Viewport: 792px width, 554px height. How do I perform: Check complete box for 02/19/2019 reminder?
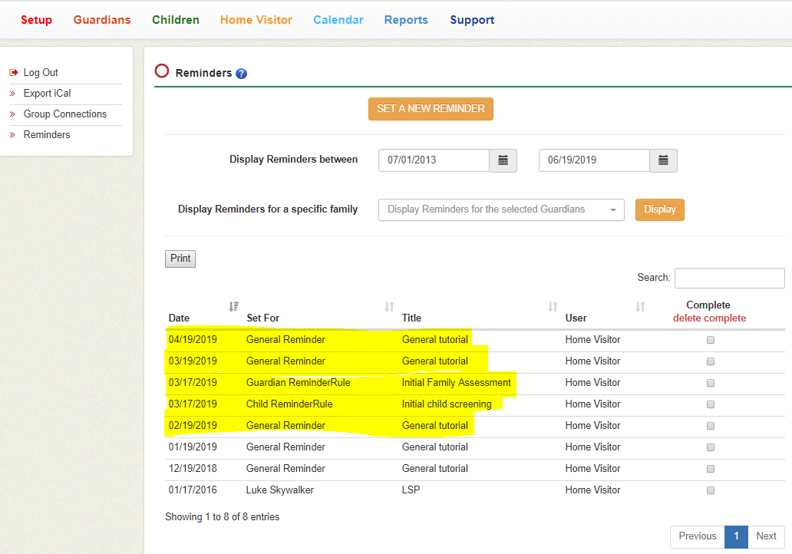(711, 426)
